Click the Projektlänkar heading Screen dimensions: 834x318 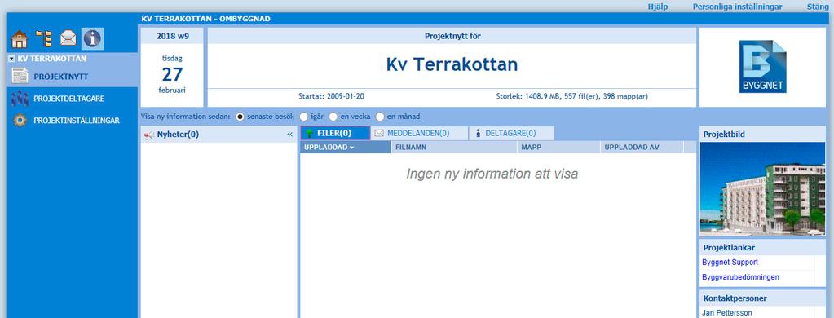(x=729, y=248)
